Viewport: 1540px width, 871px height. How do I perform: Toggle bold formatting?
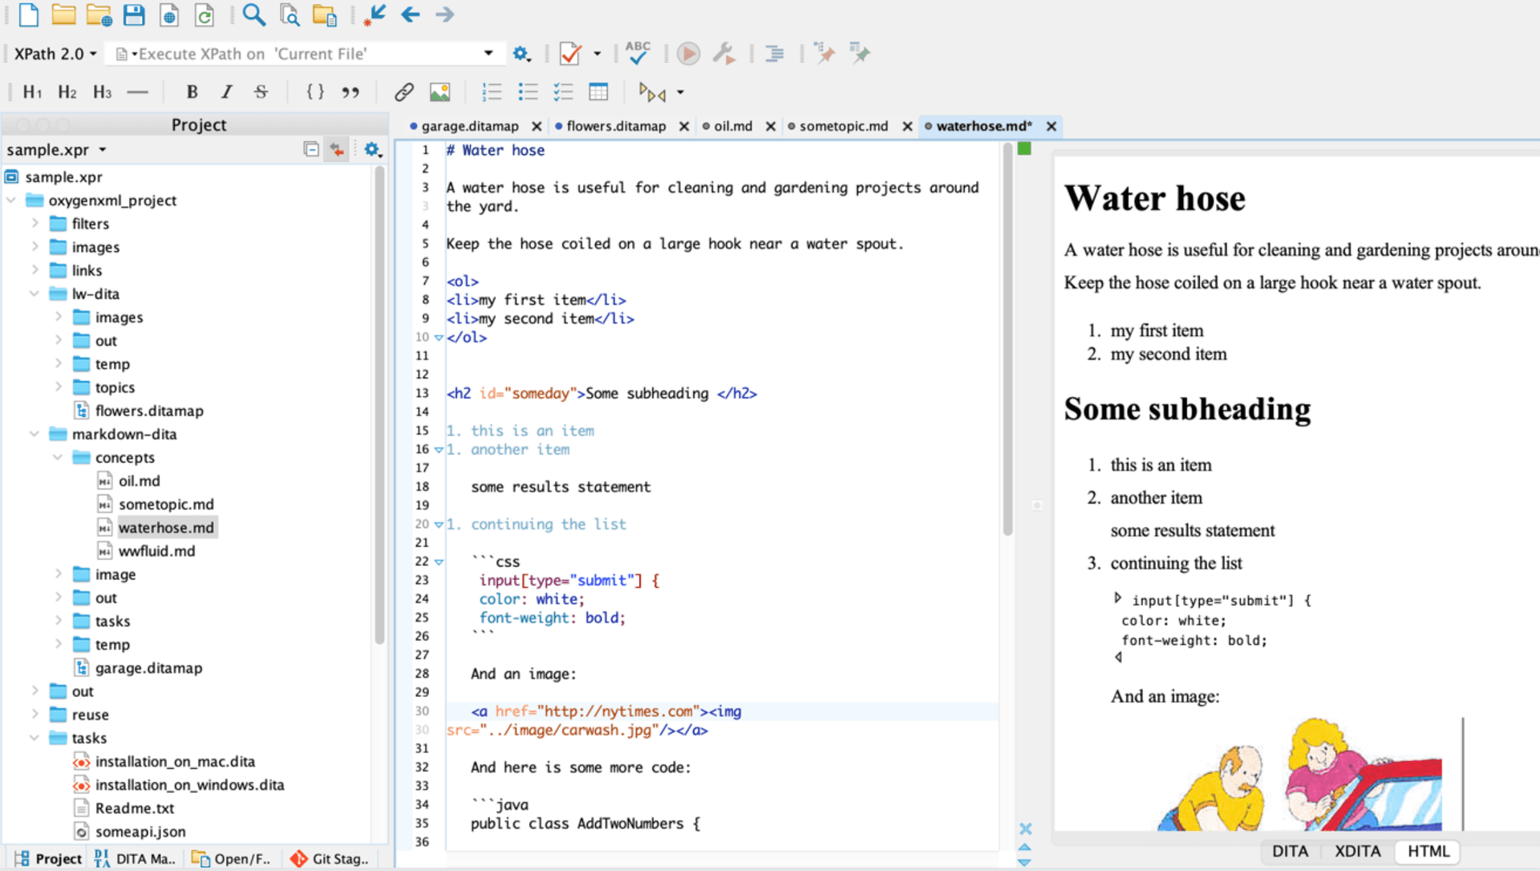(x=192, y=91)
